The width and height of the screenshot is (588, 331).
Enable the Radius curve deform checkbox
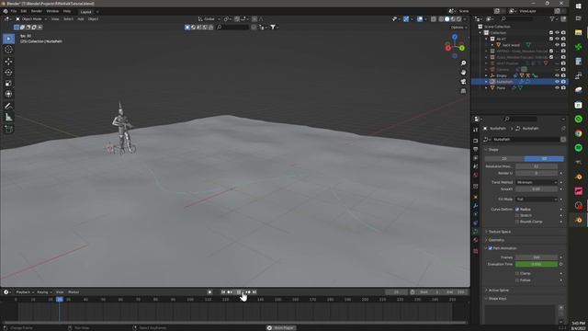(517, 210)
